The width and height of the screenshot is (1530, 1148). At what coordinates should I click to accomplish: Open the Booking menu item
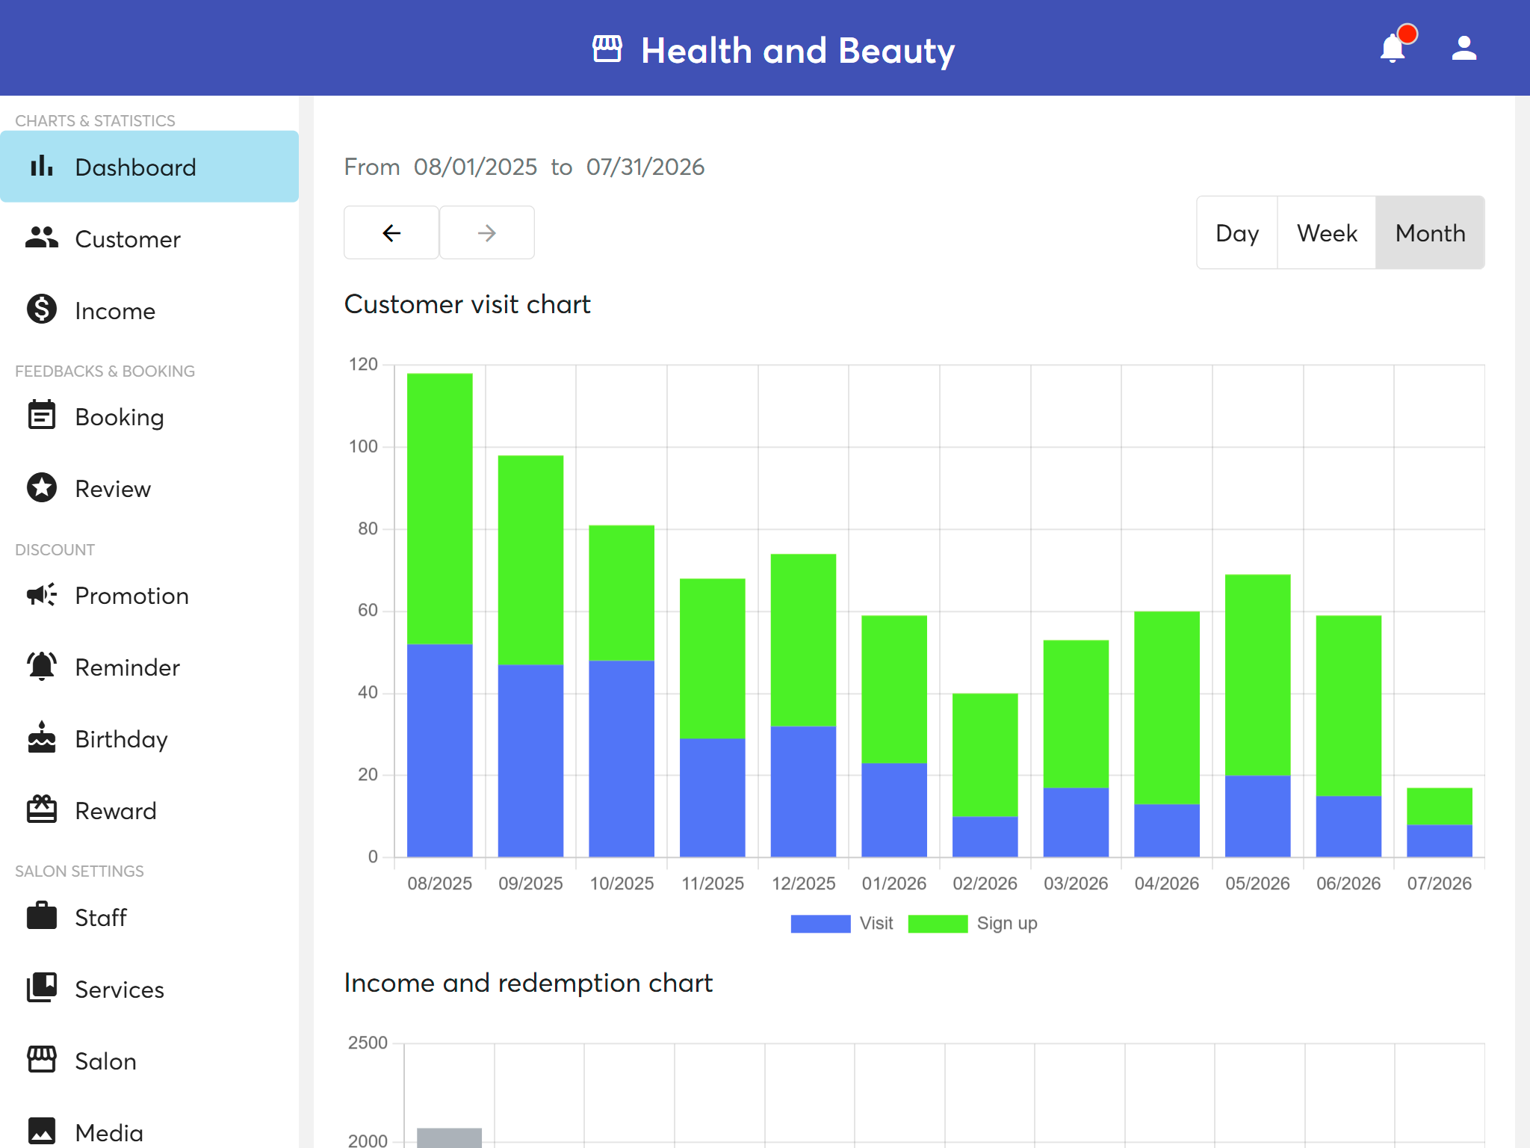tap(149, 416)
